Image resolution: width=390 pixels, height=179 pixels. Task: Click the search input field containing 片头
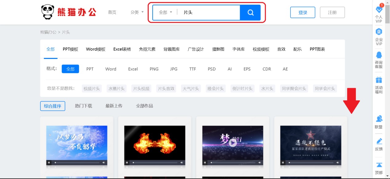[x=209, y=13]
